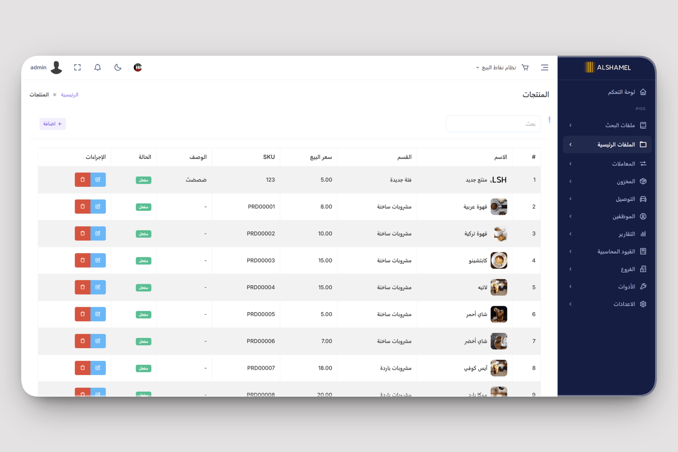
Task: Focus the بحث search field
Action: (493, 124)
